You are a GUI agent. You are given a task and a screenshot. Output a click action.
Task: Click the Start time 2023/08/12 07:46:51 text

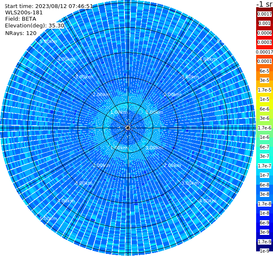click(49, 6)
